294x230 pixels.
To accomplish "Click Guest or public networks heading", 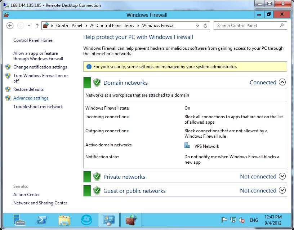I will click(134, 191).
